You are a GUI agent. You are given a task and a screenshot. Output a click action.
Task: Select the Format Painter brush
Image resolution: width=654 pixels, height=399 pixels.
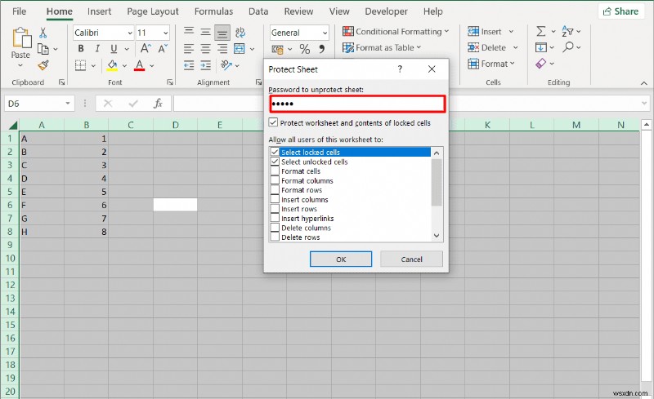click(43, 65)
